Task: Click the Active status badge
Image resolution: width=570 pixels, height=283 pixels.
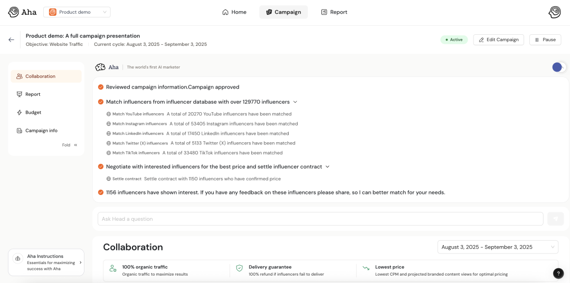Action: pyautogui.click(x=453, y=40)
